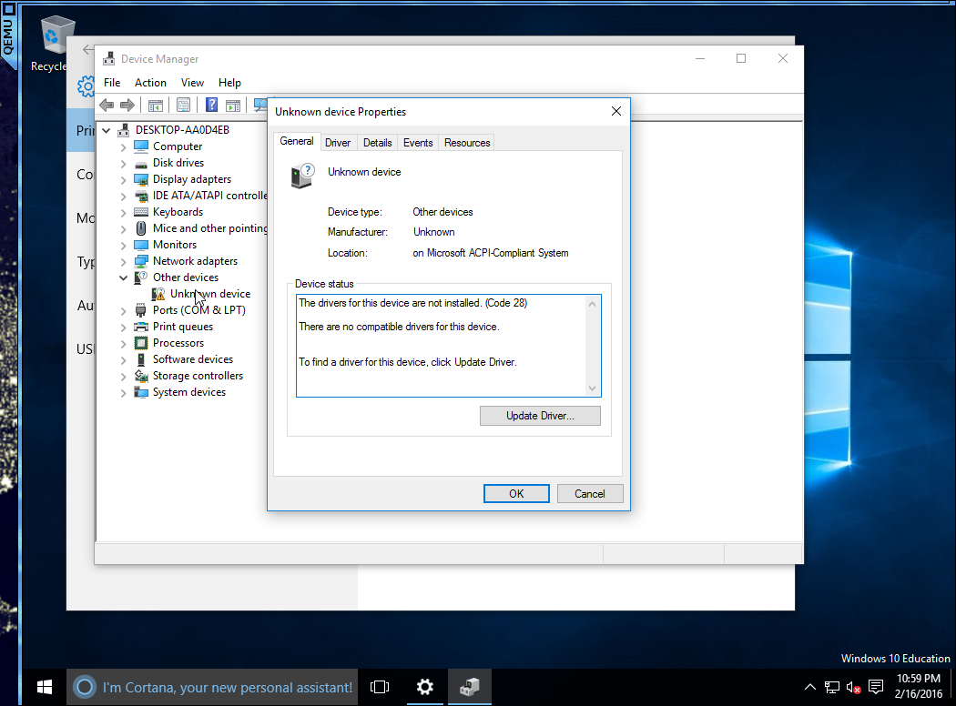This screenshot has height=706, width=956.
Task: Click the Computer category icon in device tree
Action: (141, 146)
